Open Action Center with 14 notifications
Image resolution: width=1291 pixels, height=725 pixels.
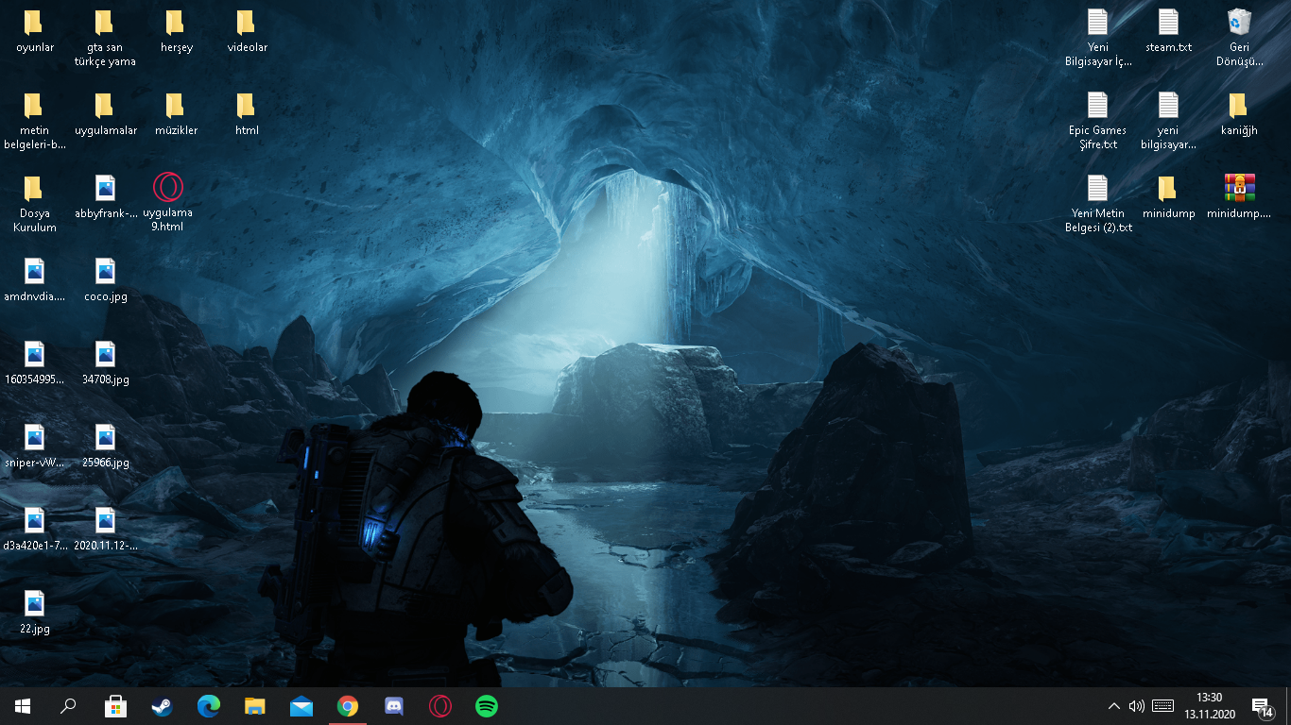coord(1262,706)
